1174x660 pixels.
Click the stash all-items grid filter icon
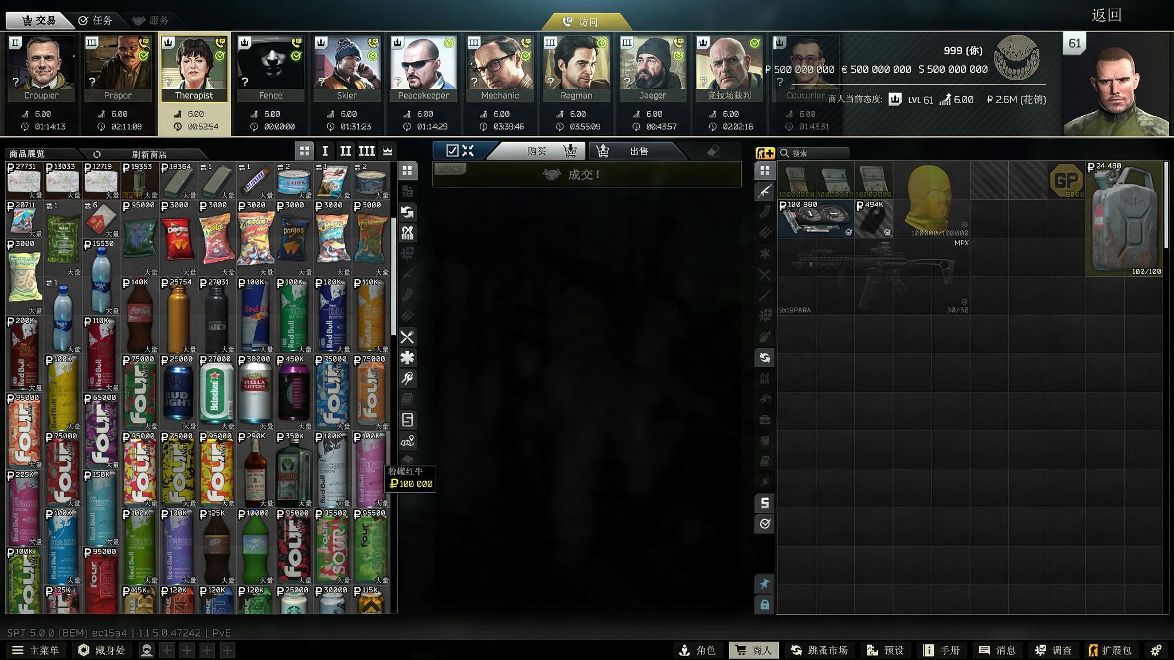click(x=765, y=171)
